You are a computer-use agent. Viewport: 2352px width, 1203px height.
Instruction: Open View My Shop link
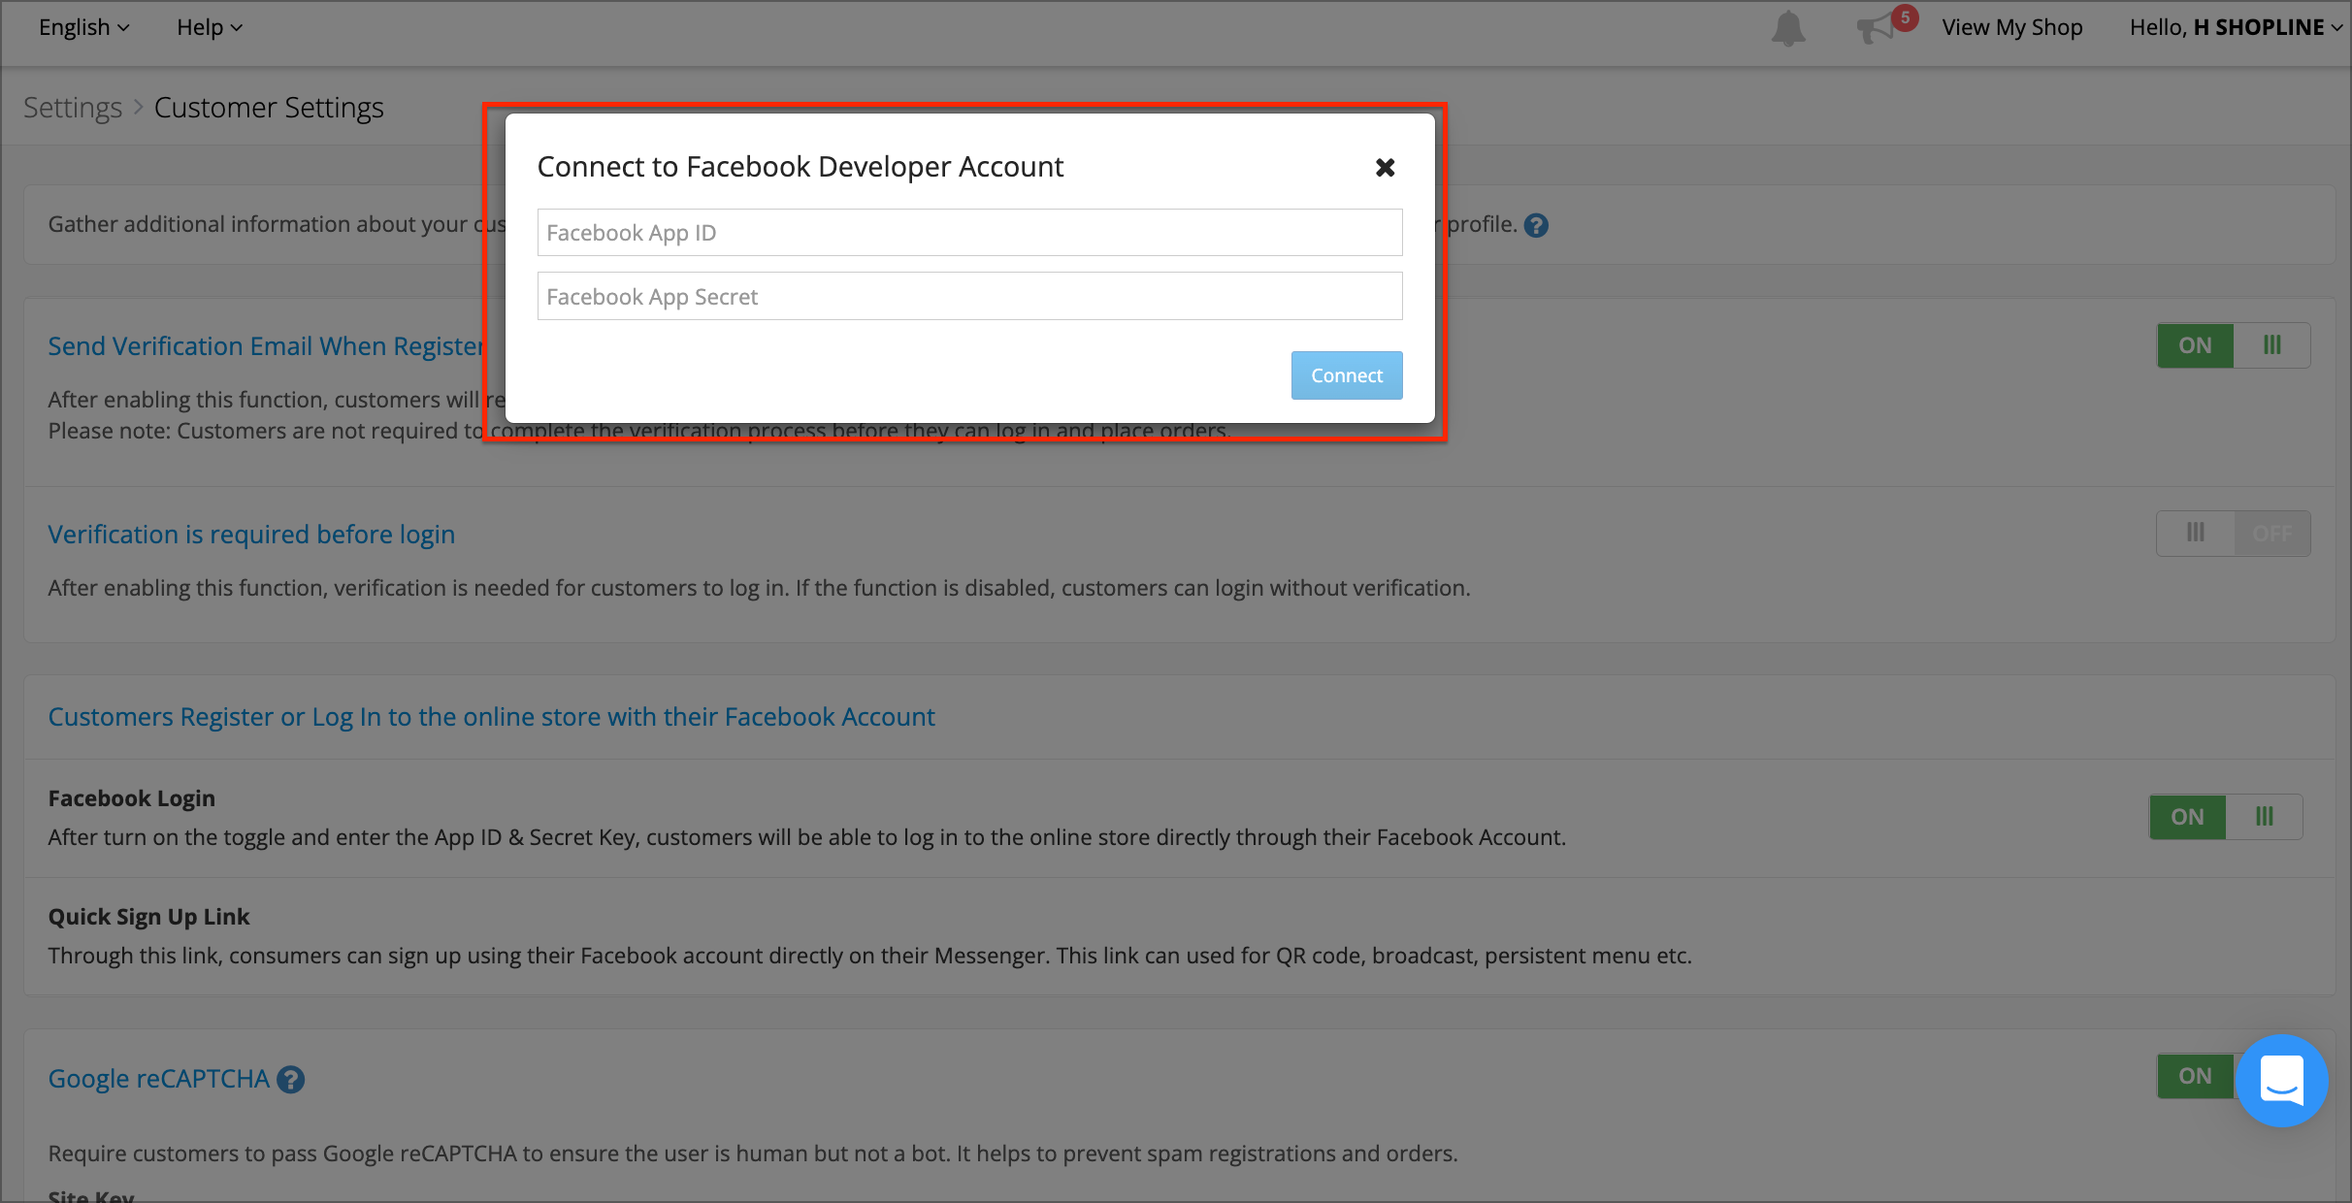pos(2011,27)
